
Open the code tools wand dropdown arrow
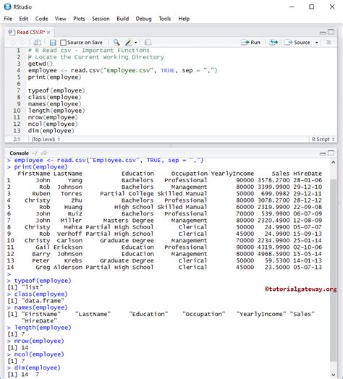pos(136,43)
